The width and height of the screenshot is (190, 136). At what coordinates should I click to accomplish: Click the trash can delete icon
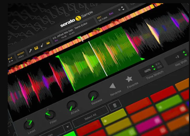pyautogui.click(x=115, y=105)
